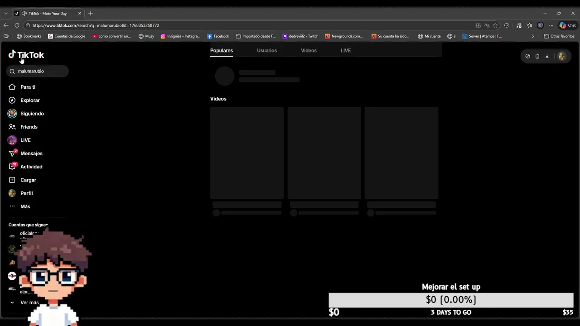Open the media control music note icon
Screen dimensions: 580x326
[519, 25]
